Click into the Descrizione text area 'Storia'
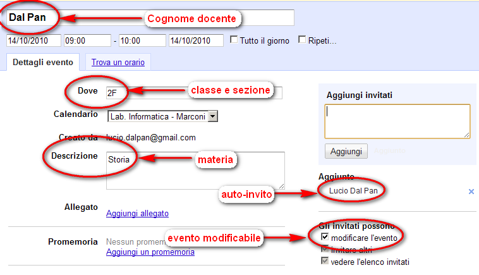This screenshot has height=275, width=479. coord(195,171)
